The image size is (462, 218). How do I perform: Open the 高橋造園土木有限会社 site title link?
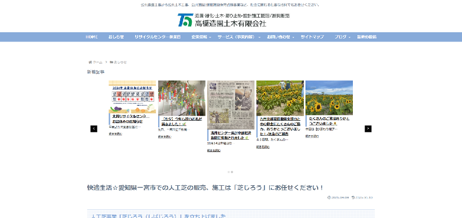[230, 24]
